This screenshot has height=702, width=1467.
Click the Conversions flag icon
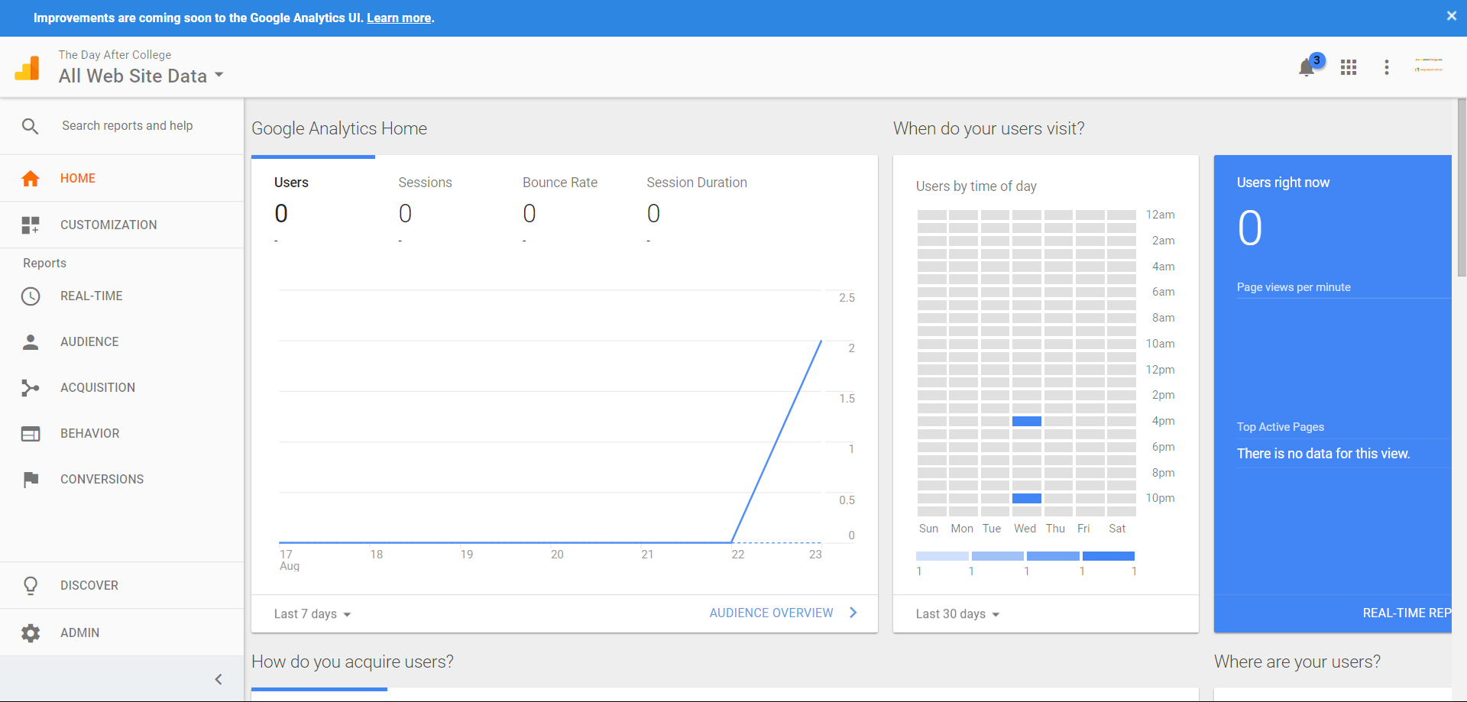point(31,480)
